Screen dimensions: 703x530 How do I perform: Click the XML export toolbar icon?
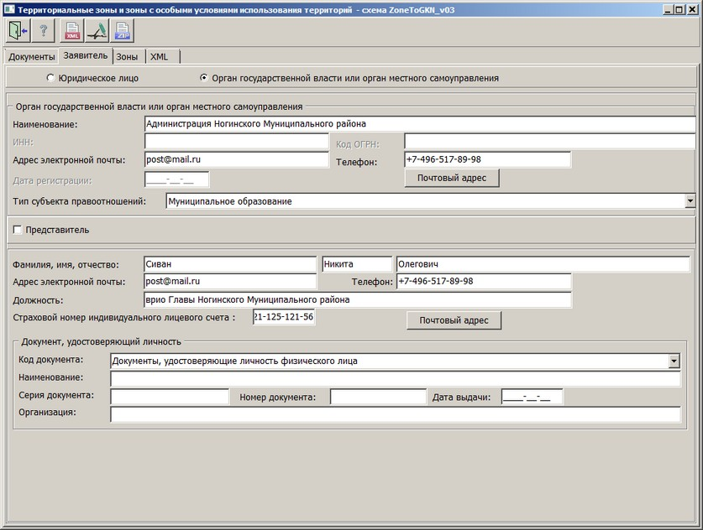point(74,31)
